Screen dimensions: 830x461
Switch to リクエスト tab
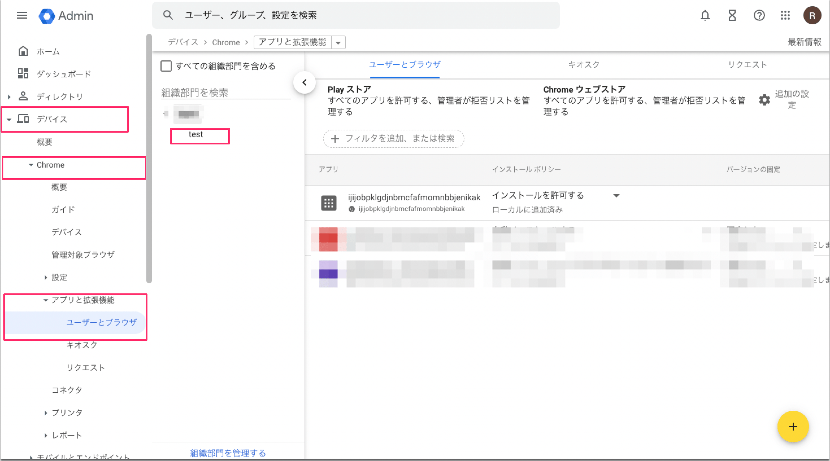point(748,64)
